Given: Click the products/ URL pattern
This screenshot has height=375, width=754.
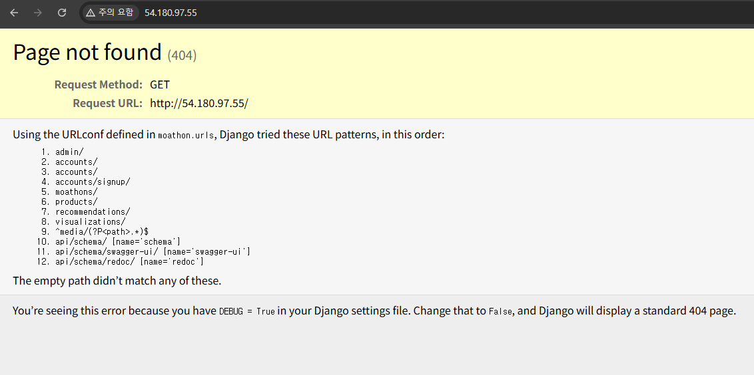Looking at the screenshot, I should (76, 201).
